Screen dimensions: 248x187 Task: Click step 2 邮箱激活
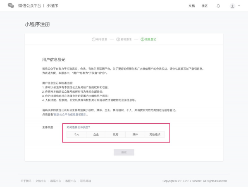tap(124, 39)
